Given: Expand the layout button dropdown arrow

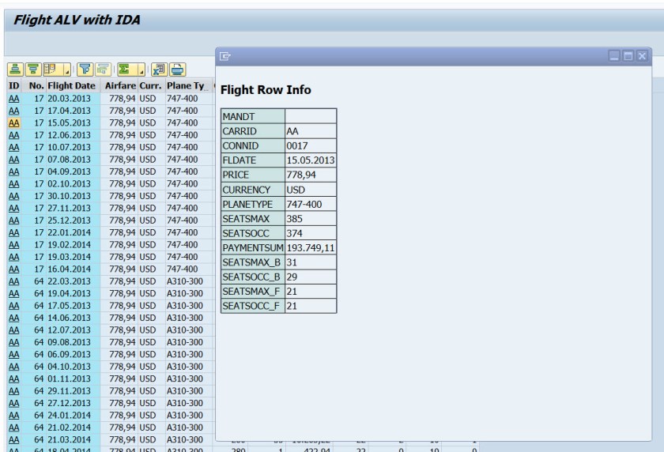Looking at the screenshot, I should pos(66,69).
